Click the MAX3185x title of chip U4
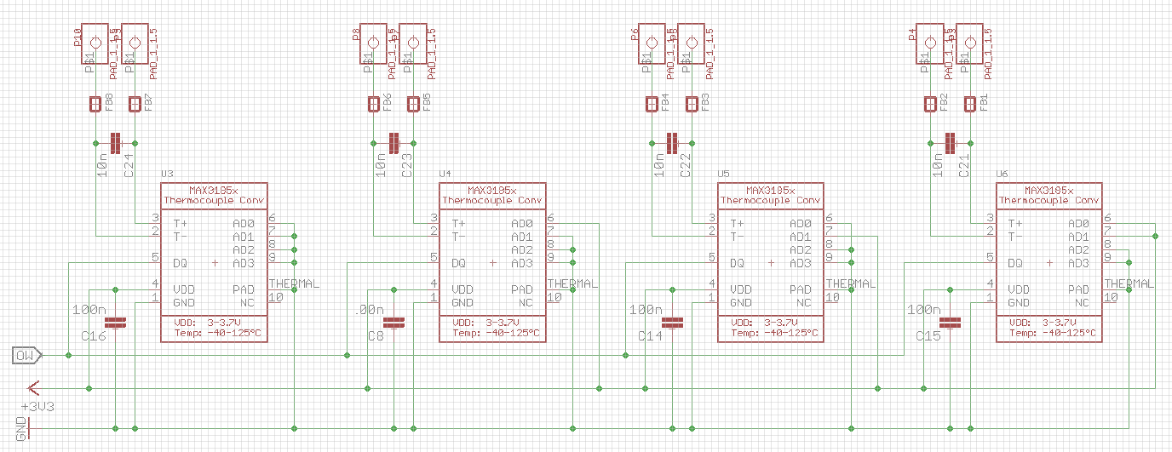Screen dimensions: 1172x452 click(x=492, y=191)
